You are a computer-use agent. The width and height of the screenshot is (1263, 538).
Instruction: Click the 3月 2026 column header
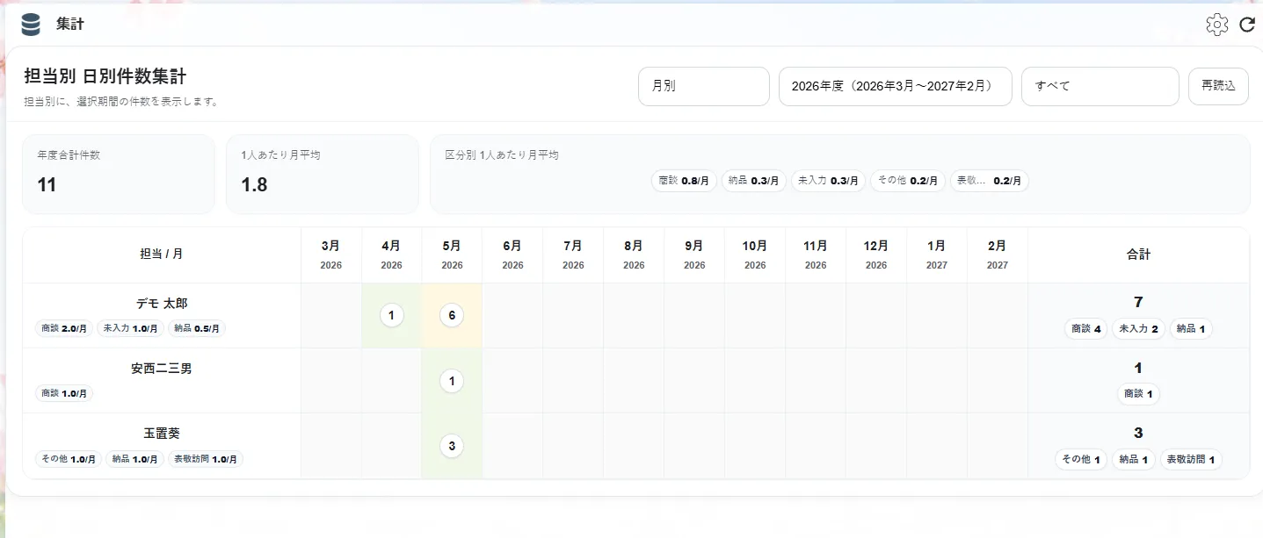click(331, 255)
